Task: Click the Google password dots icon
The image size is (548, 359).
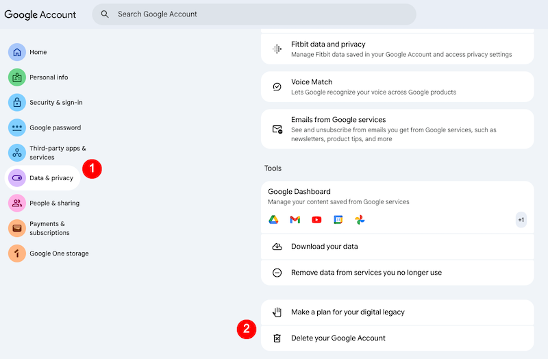Action: pyautogui.click(x=16, y=127)
